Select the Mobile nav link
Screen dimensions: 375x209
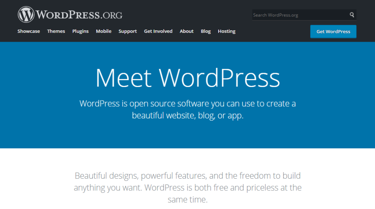[104, 31]
